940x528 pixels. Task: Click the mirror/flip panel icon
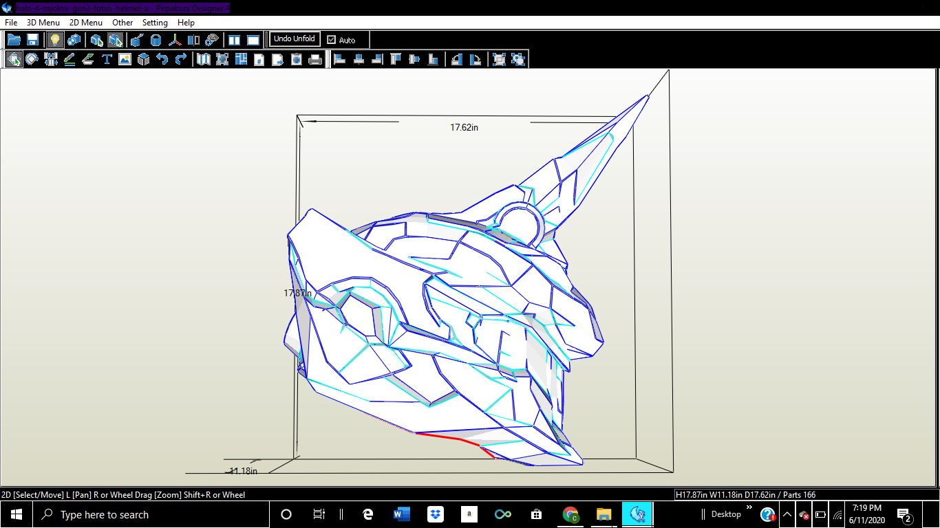pyautogui.click(x=193, y=40)
